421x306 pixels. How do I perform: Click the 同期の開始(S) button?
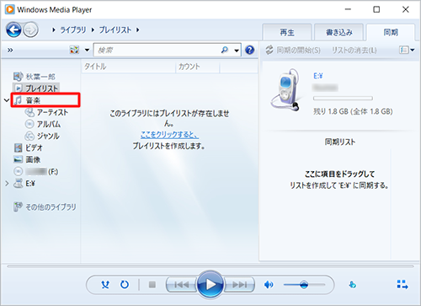click(x=293, y=51)
